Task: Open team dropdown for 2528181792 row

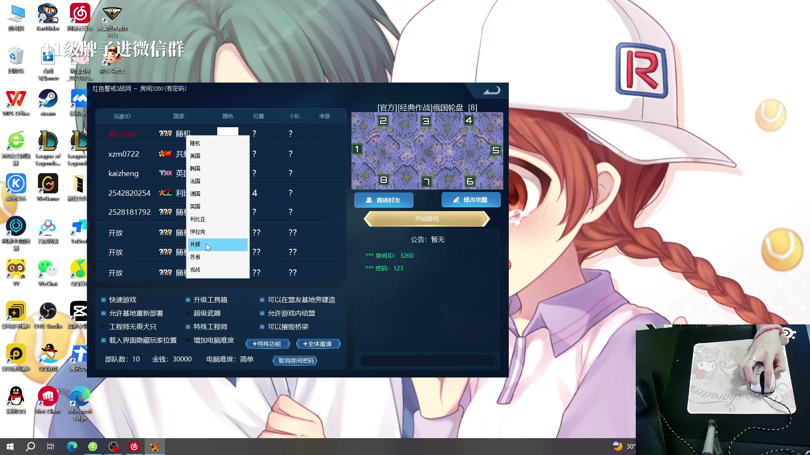Action: pyautogui.click(x=290, y=212)
